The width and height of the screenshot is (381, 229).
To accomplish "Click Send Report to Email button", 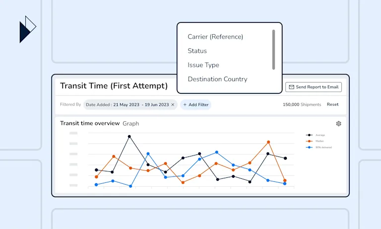I will [x=314, y=87].
